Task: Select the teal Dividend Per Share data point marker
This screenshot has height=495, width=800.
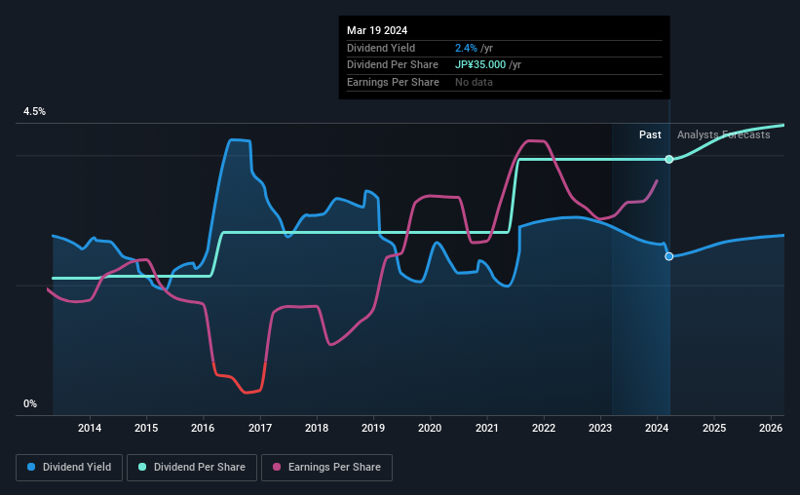Action: pos(668,160)
